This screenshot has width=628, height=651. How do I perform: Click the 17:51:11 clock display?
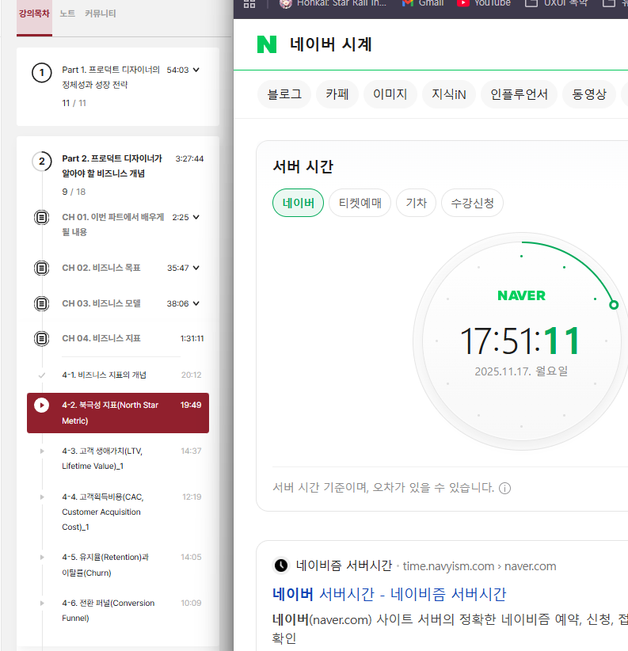pyautogui.click(x=520, y=341)
